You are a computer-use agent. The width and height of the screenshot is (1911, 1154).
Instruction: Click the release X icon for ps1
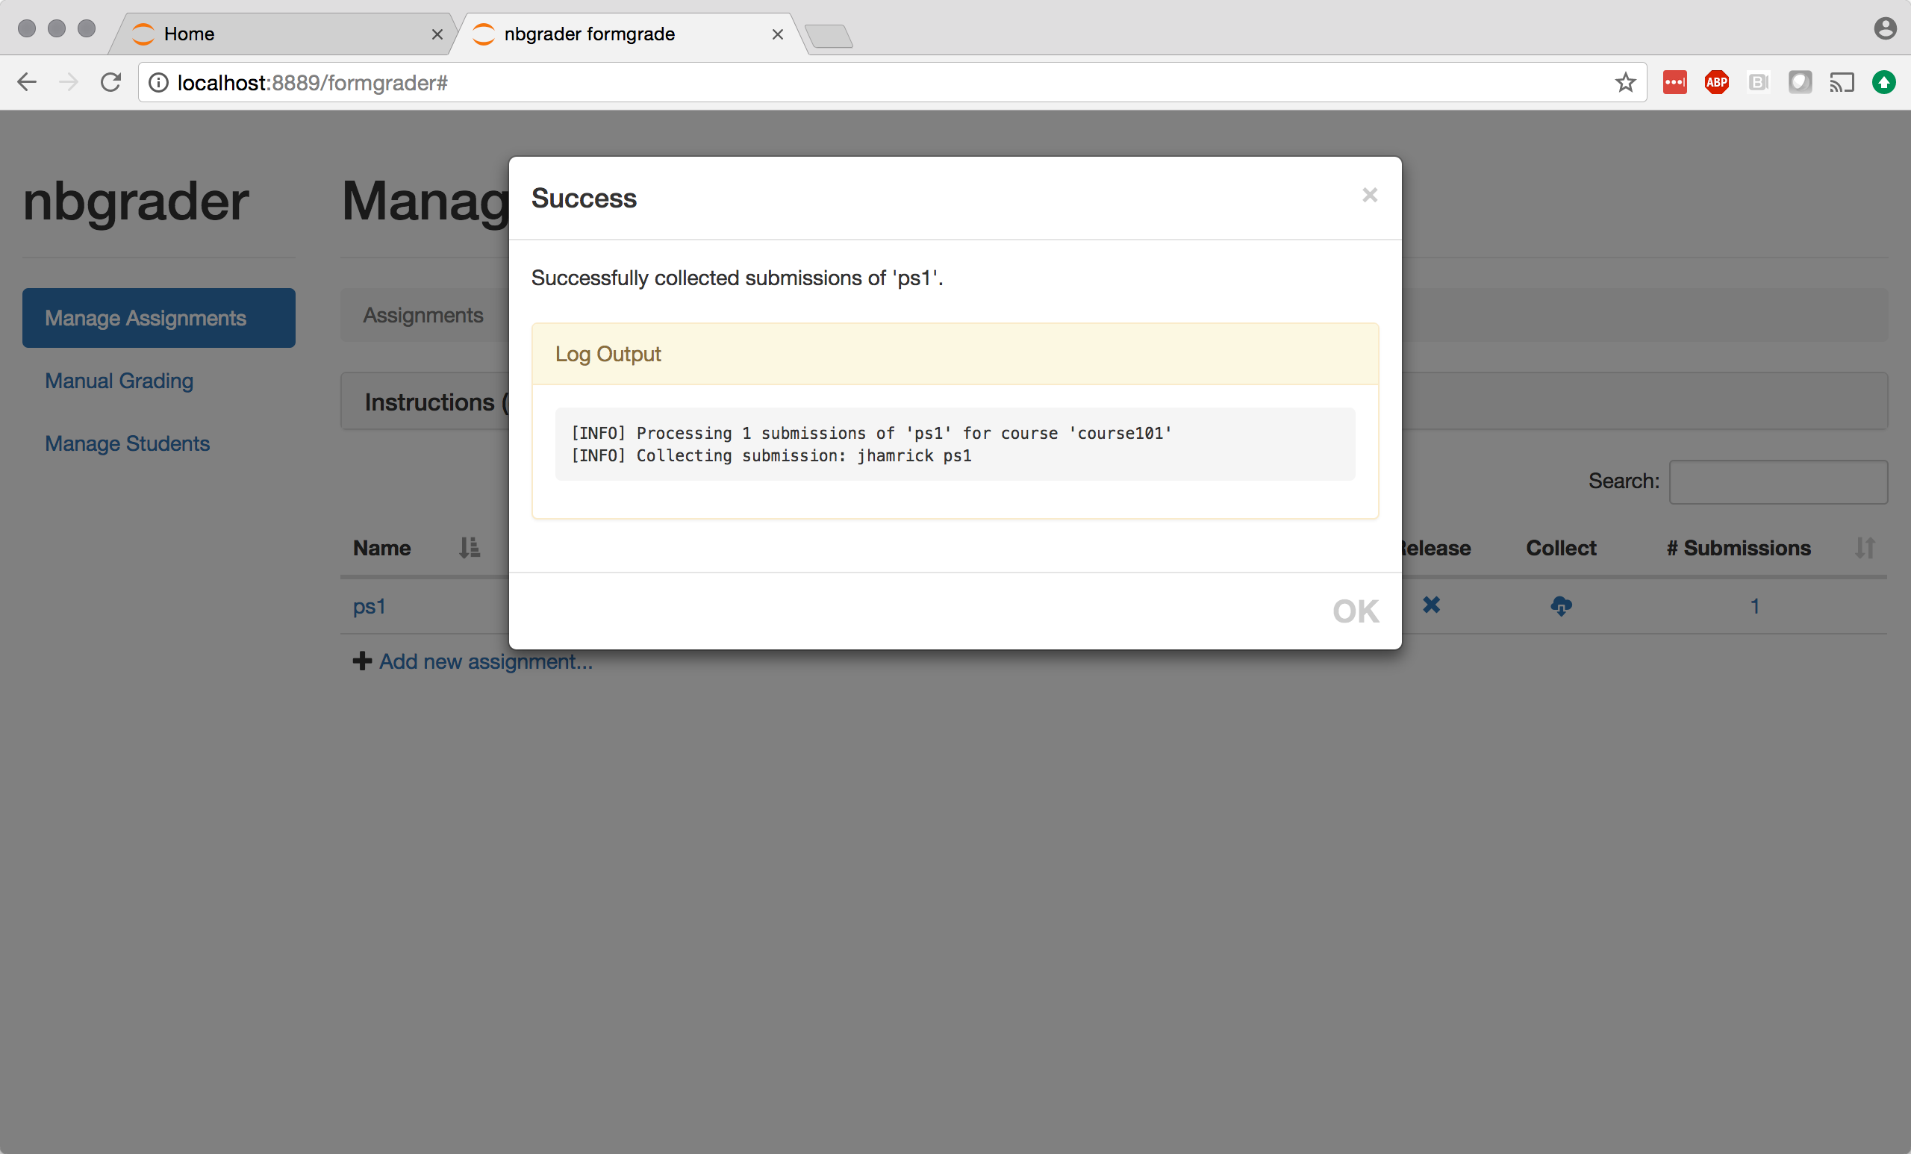point(1431,605)
